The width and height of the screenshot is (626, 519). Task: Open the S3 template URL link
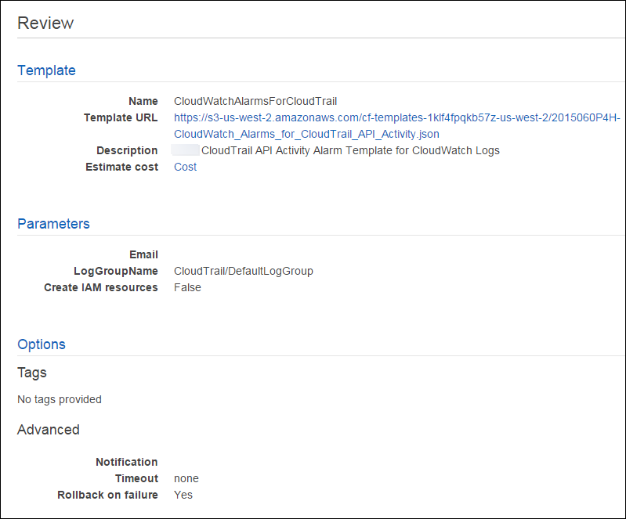click(x=396, y=118)
